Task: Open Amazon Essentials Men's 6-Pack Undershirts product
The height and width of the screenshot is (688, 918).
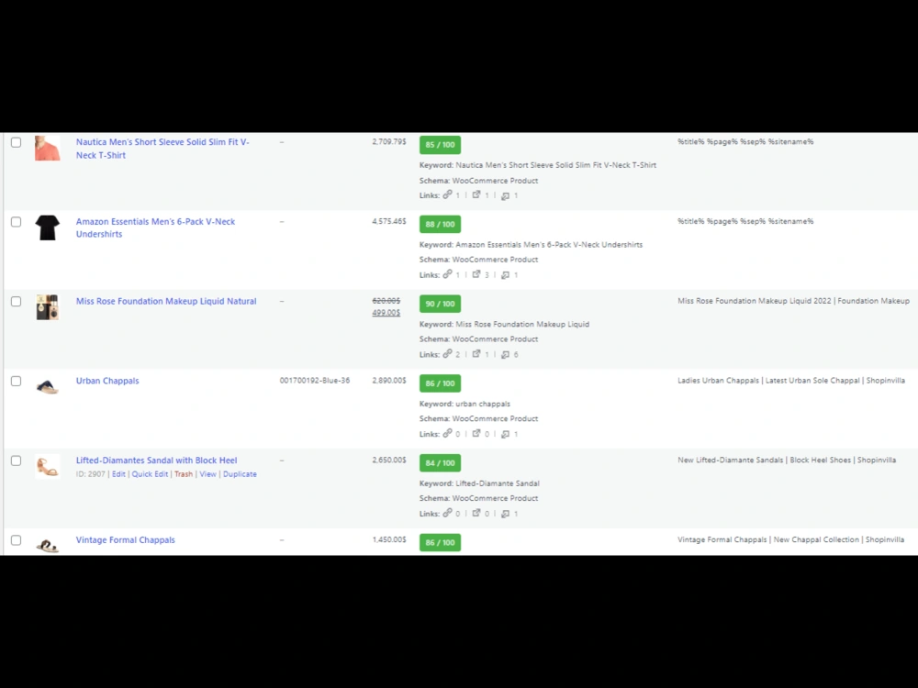Action: (156, 227)
